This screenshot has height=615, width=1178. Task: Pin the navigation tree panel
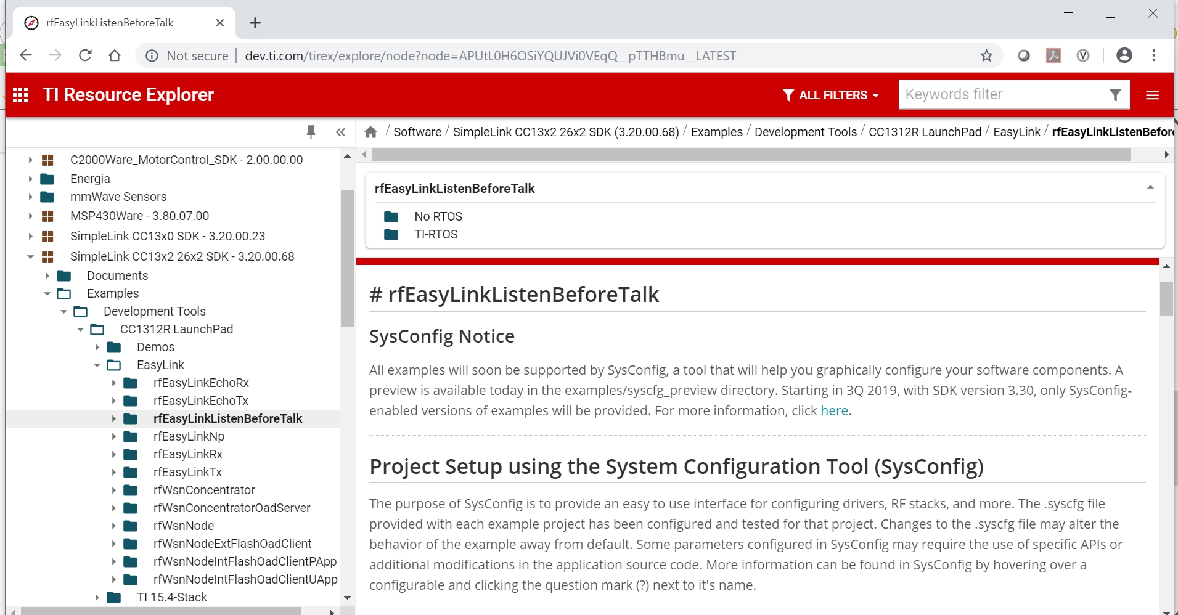pyautogui.click(x=311, y=132)
